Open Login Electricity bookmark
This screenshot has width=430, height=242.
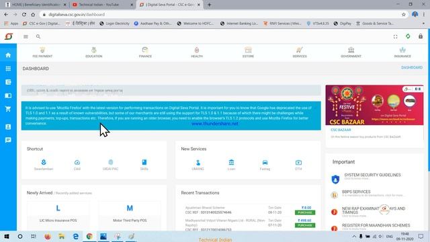tap(114, 24)
